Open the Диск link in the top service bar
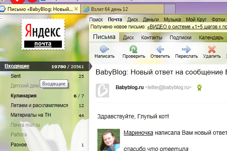 [133, 20]
